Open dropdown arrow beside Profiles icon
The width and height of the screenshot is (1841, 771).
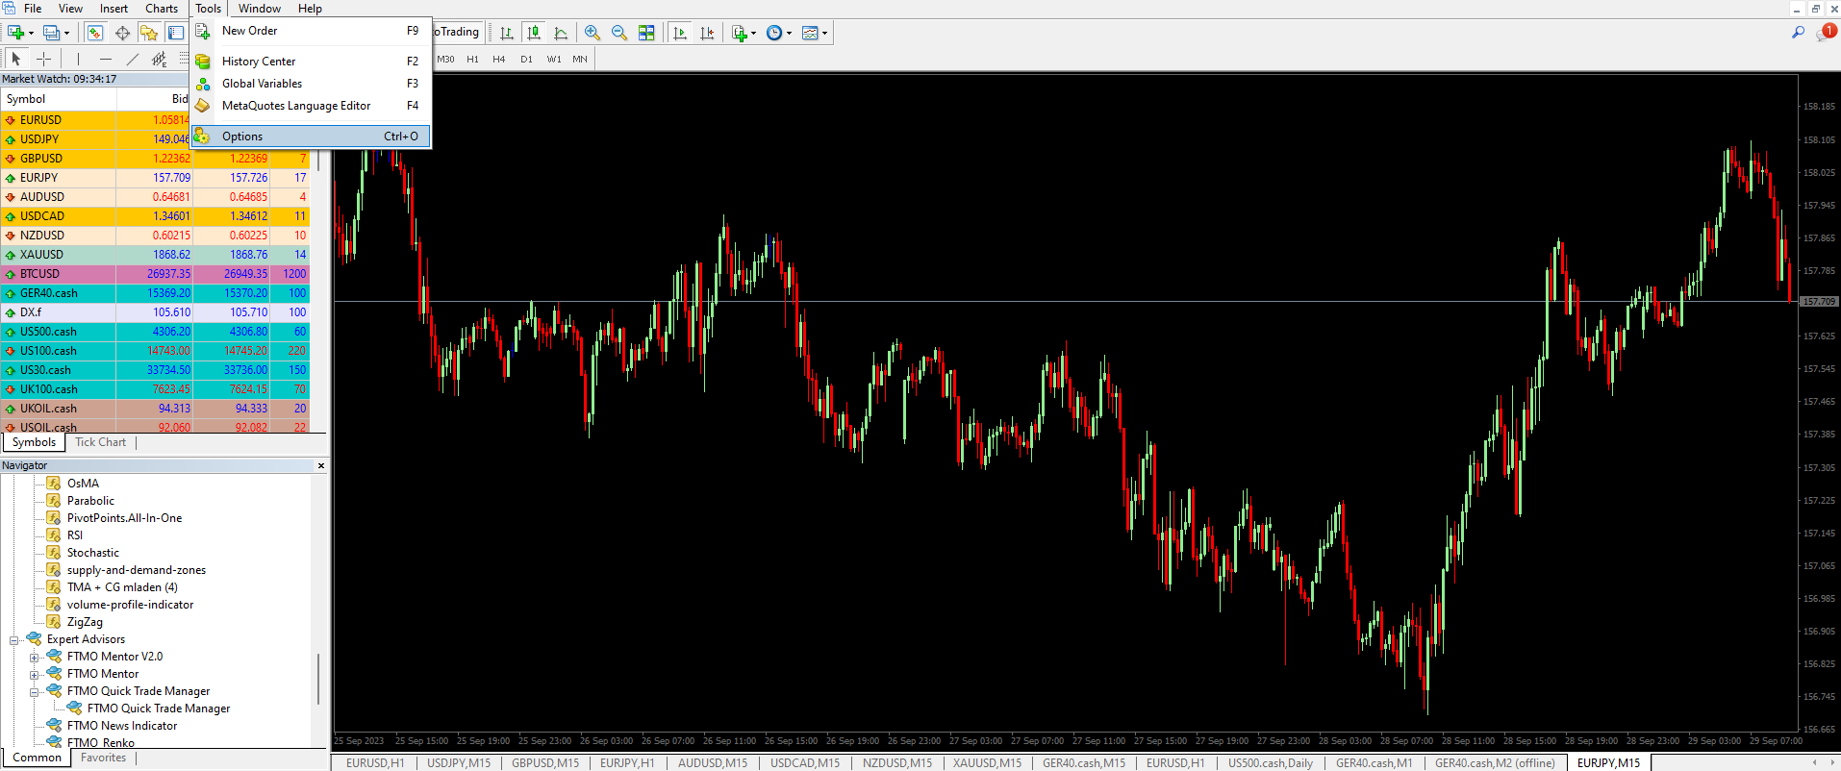coord(66,33)
